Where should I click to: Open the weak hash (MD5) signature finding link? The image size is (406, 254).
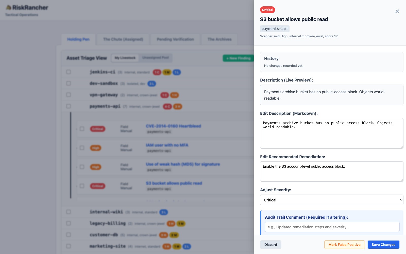click(183, 164)
